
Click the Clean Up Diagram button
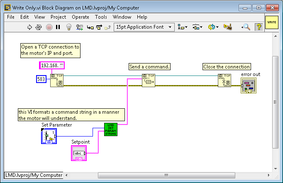tap(227, 27)
